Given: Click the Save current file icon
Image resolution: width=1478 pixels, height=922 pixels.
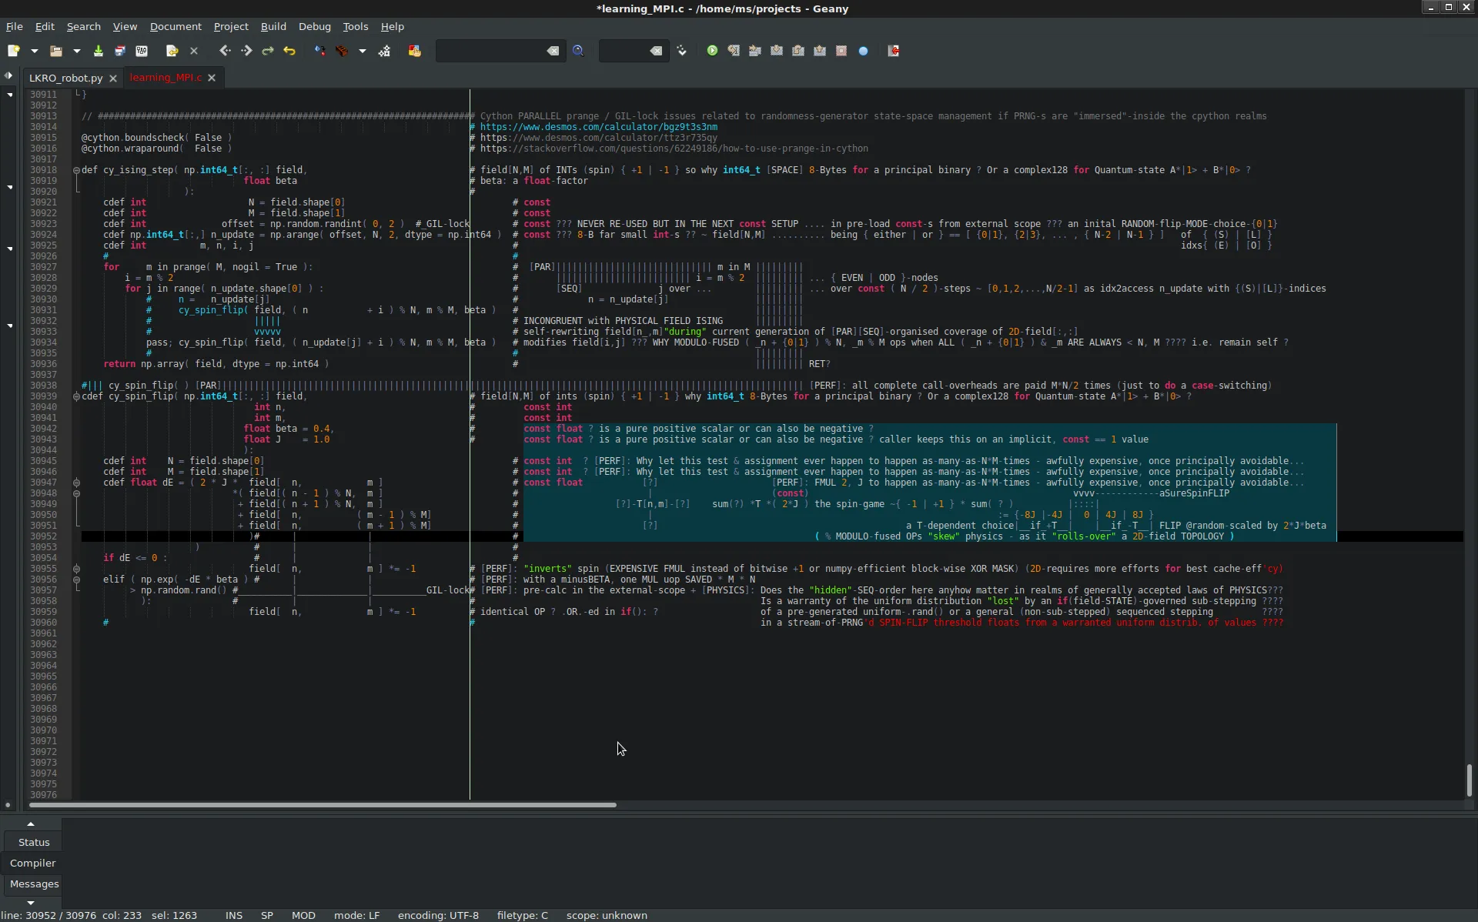Looking at the screenshot, I should click(98, 51).
